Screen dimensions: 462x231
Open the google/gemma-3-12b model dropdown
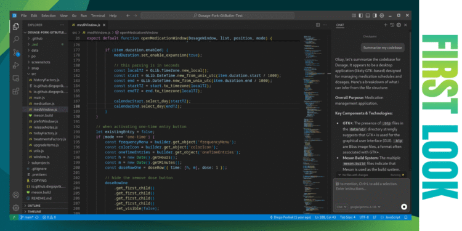tap(365, 207)
